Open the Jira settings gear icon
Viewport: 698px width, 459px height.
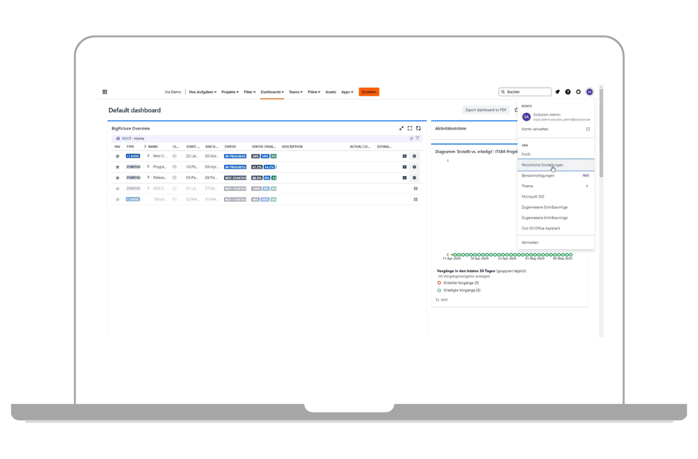tap(578, 92)
